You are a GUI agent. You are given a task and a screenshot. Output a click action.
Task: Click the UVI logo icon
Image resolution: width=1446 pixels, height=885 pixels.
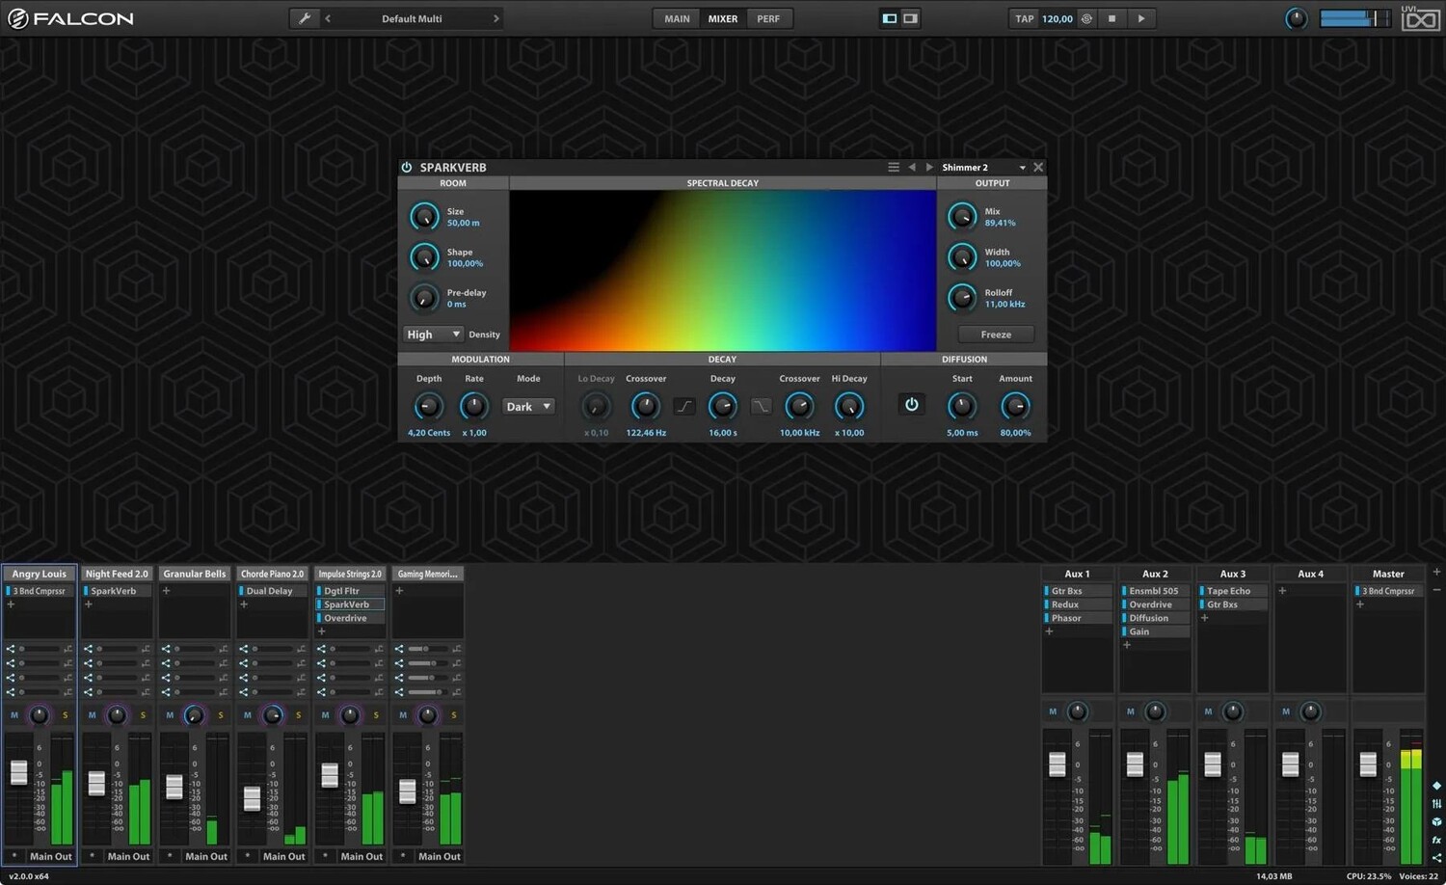coord(1421,18)
